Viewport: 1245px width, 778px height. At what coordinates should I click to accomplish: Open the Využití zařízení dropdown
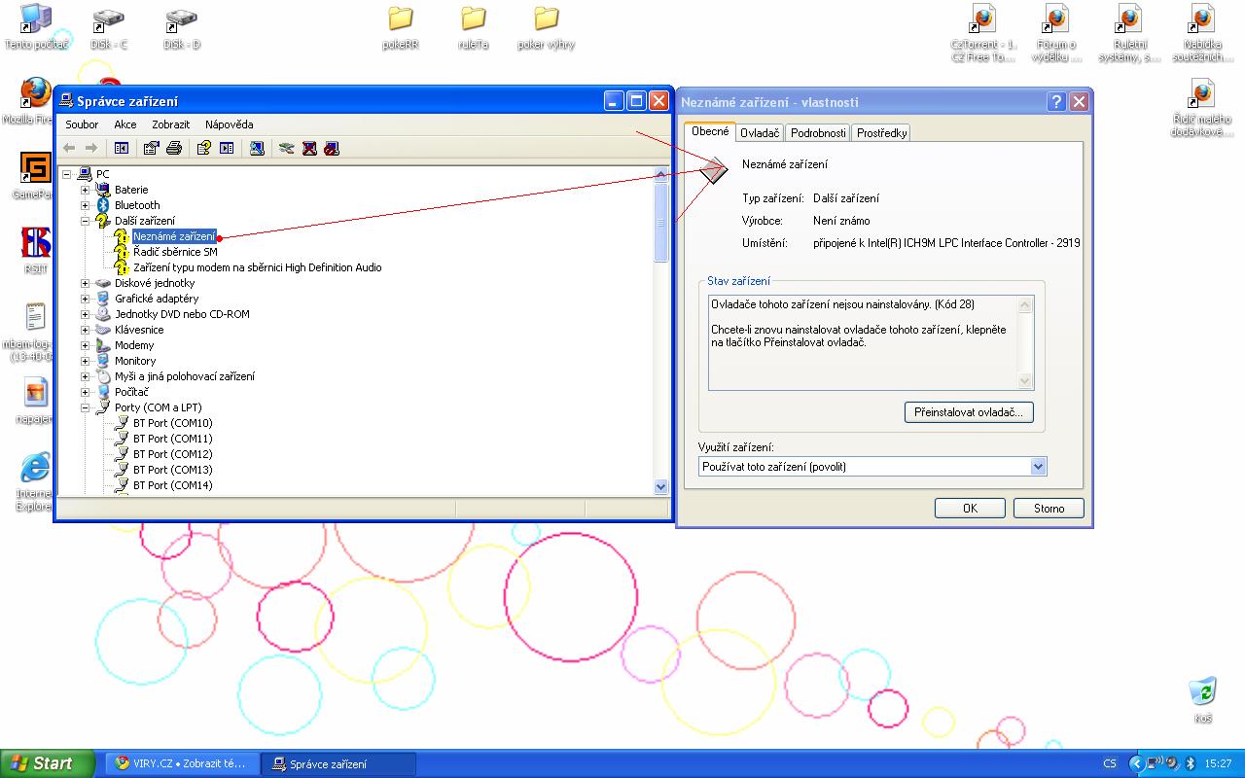coord(1038,467)
